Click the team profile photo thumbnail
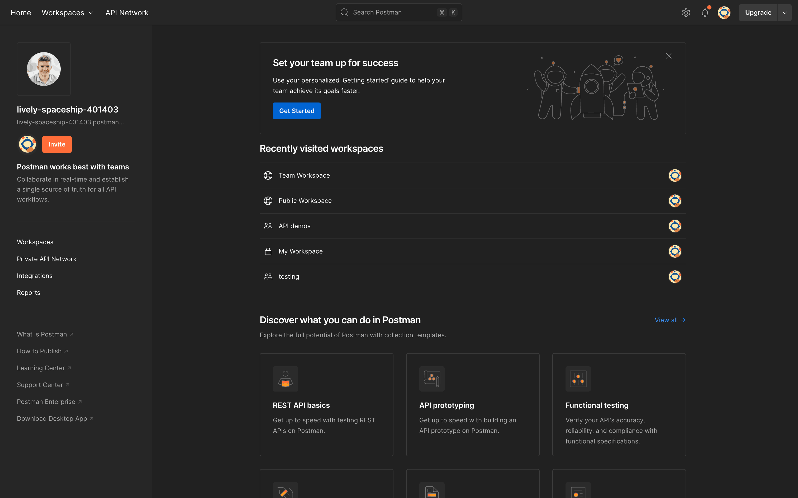 pos(44,69)
